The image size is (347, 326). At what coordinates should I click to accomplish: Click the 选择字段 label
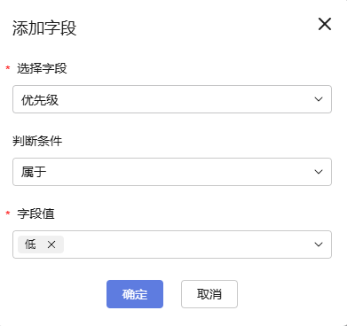[42, 68]
